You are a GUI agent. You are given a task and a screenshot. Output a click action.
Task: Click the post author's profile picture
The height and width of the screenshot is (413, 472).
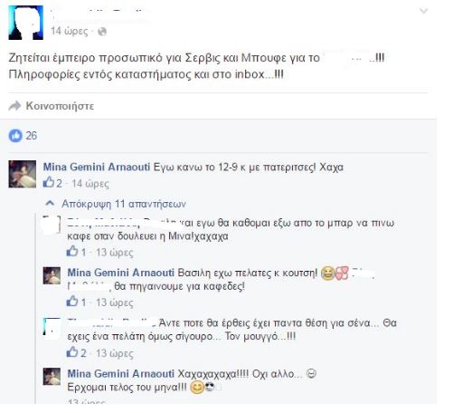[25, 23]
